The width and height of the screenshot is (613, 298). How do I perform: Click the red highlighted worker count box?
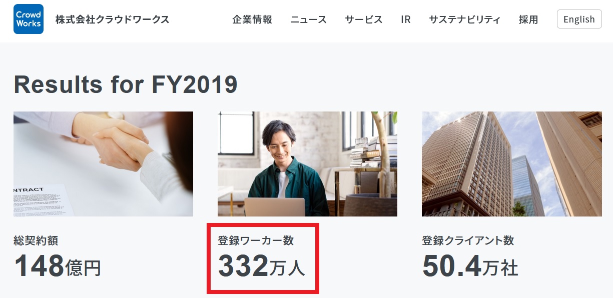[x=263, y=258]
